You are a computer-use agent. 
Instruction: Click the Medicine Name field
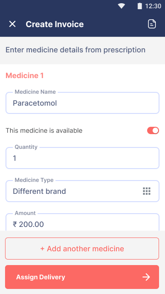(82, 103)
